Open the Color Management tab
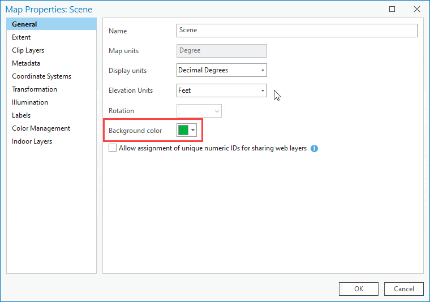This screenshot has height=302, width=430. pyautogui.click(x=41, y=128)
